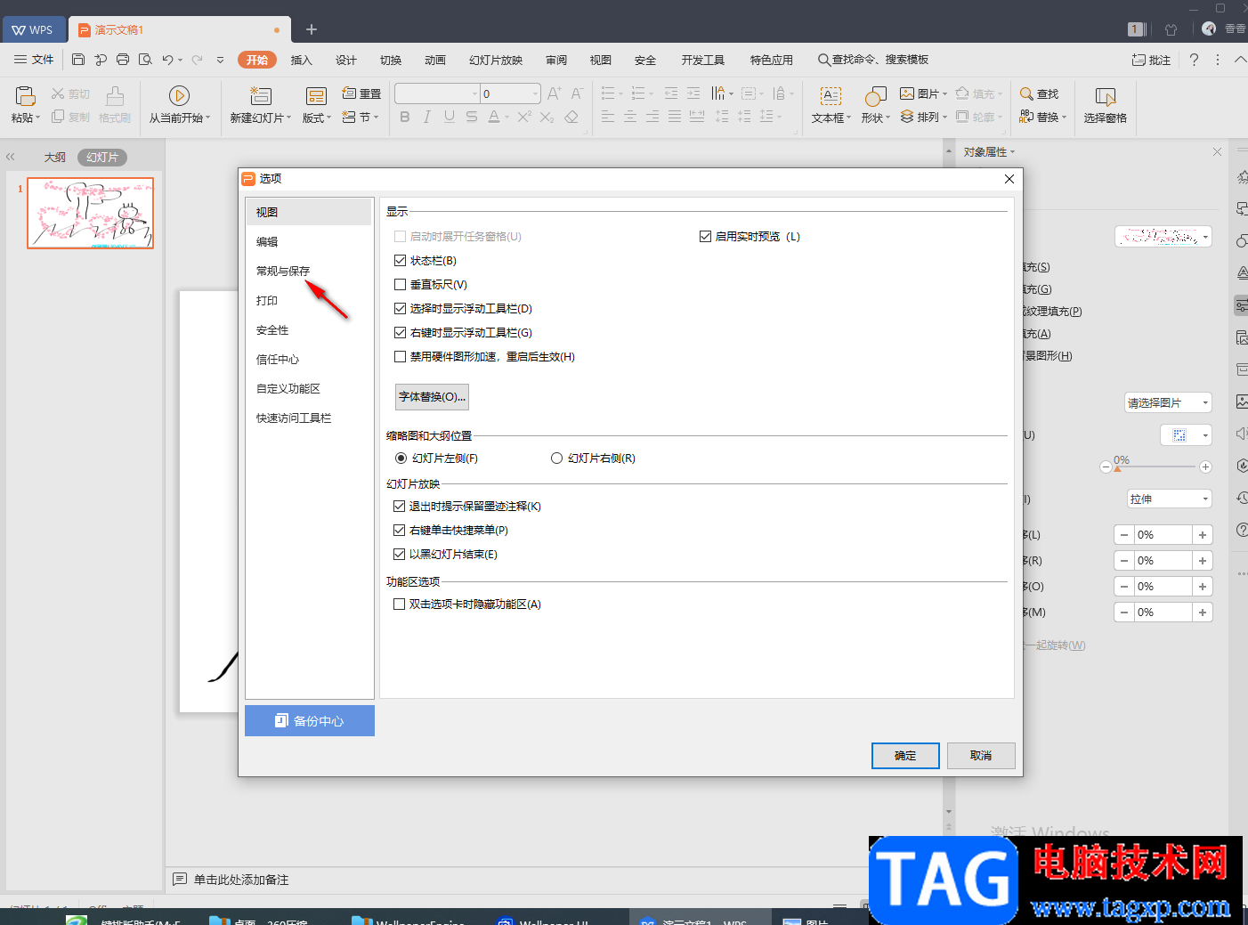1248x925 pixels.
Task: Toggle right-click shortcut menu (P) checkbox
Action: 399,531
